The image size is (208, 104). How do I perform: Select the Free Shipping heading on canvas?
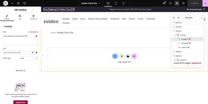pyautogui.click(x=59, y=9)
